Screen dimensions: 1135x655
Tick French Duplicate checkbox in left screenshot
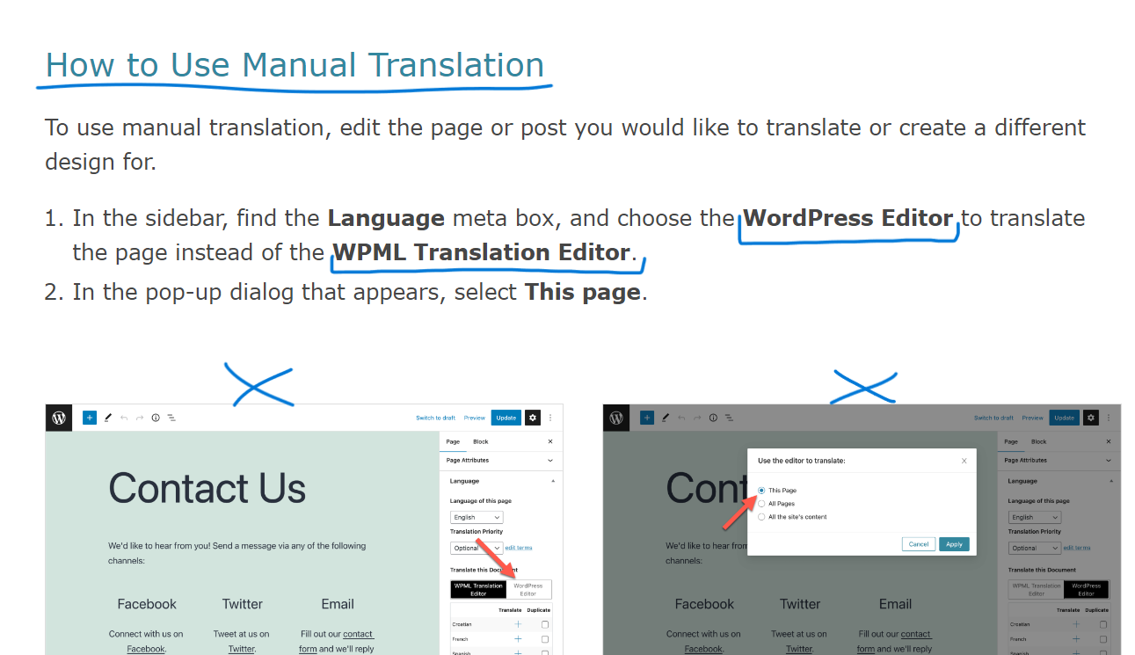point(545,639)
